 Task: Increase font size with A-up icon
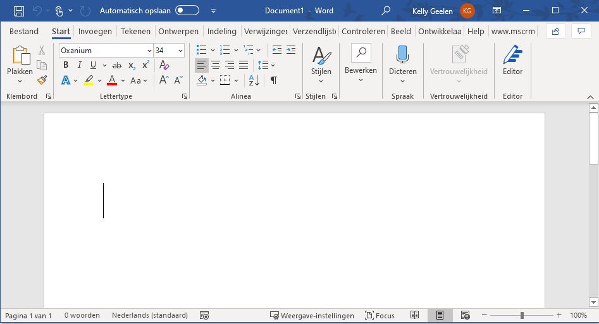[x=163, y=80]
